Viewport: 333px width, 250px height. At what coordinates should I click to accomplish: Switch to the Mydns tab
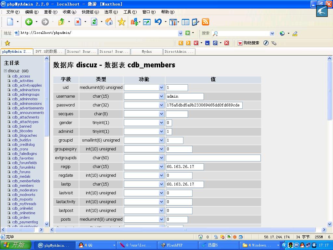pos(147,52)
